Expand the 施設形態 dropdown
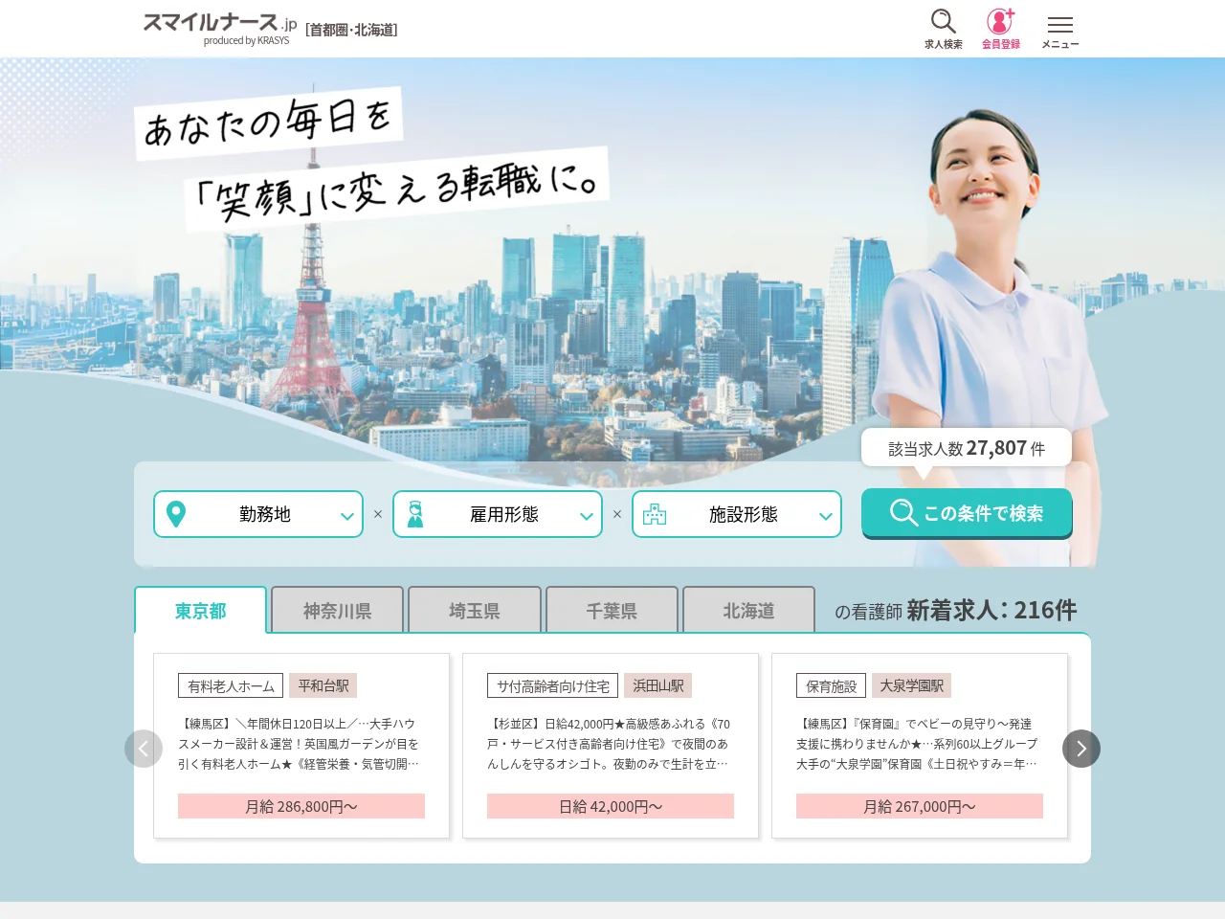 tap(737, 514)
